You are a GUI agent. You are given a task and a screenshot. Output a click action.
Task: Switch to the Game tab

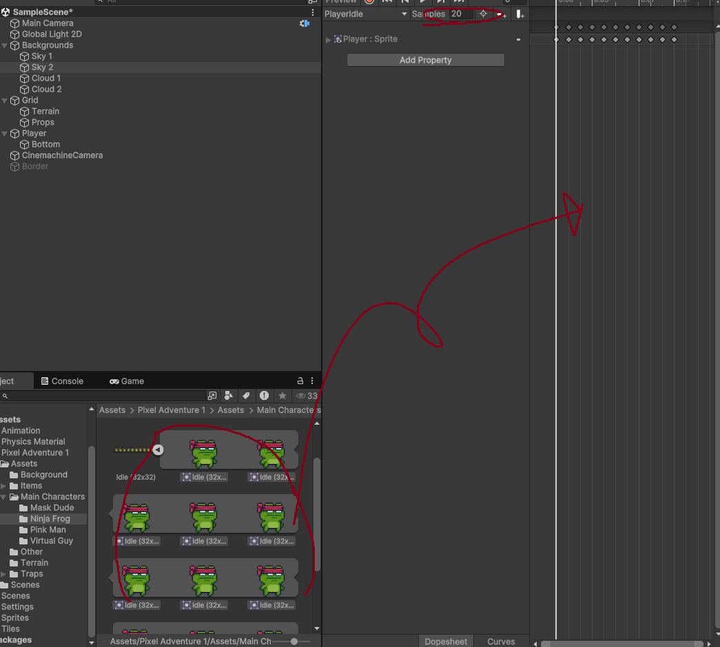tap(127, 381)
